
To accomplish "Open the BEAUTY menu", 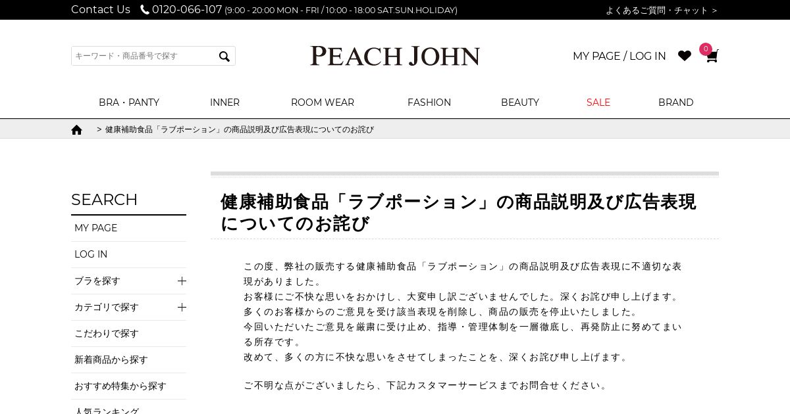I will (520, 103).
